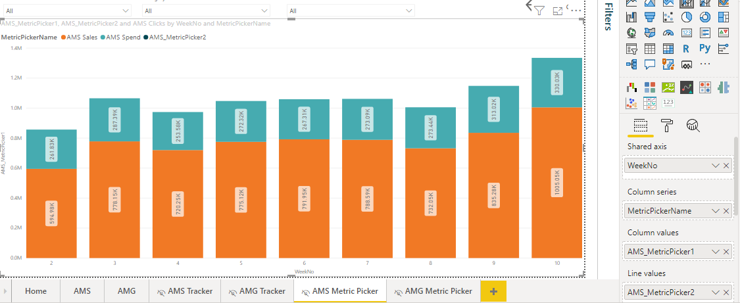Click the page tabs scroll-left arrow

pyautogui.click(x=5, y=291)
